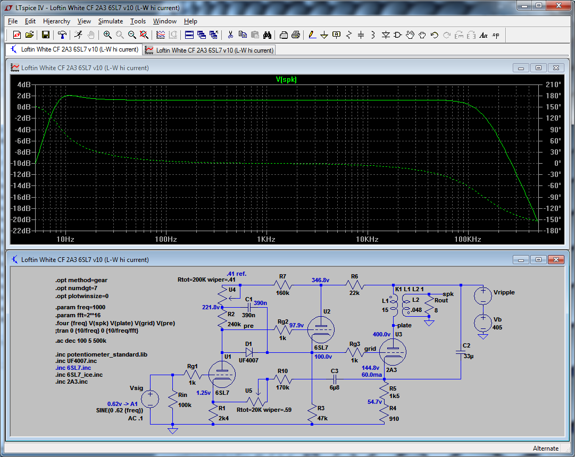The image size is (575, 457).
Task: Click the Open file folder icon
Action: coord(29,35)
